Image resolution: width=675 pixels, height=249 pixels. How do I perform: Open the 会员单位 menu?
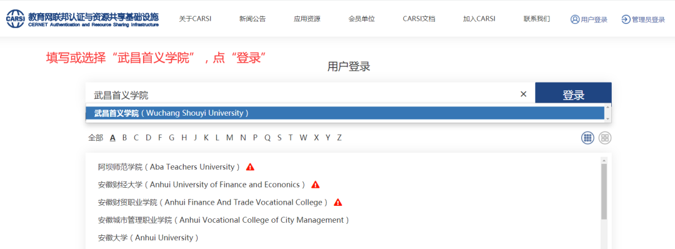[x=362, y=19]
